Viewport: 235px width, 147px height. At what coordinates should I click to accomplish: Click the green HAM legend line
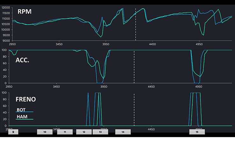[25, 120]
